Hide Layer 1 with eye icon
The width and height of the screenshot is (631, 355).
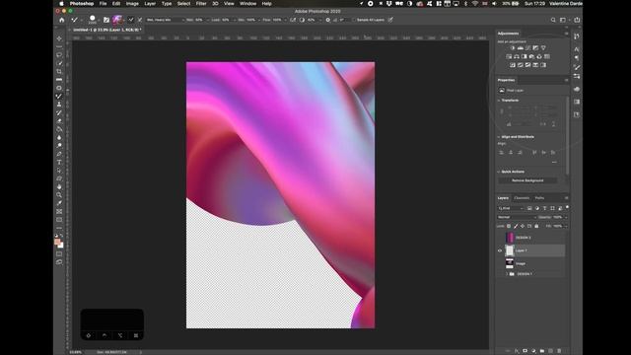click(x=500, y=250)
